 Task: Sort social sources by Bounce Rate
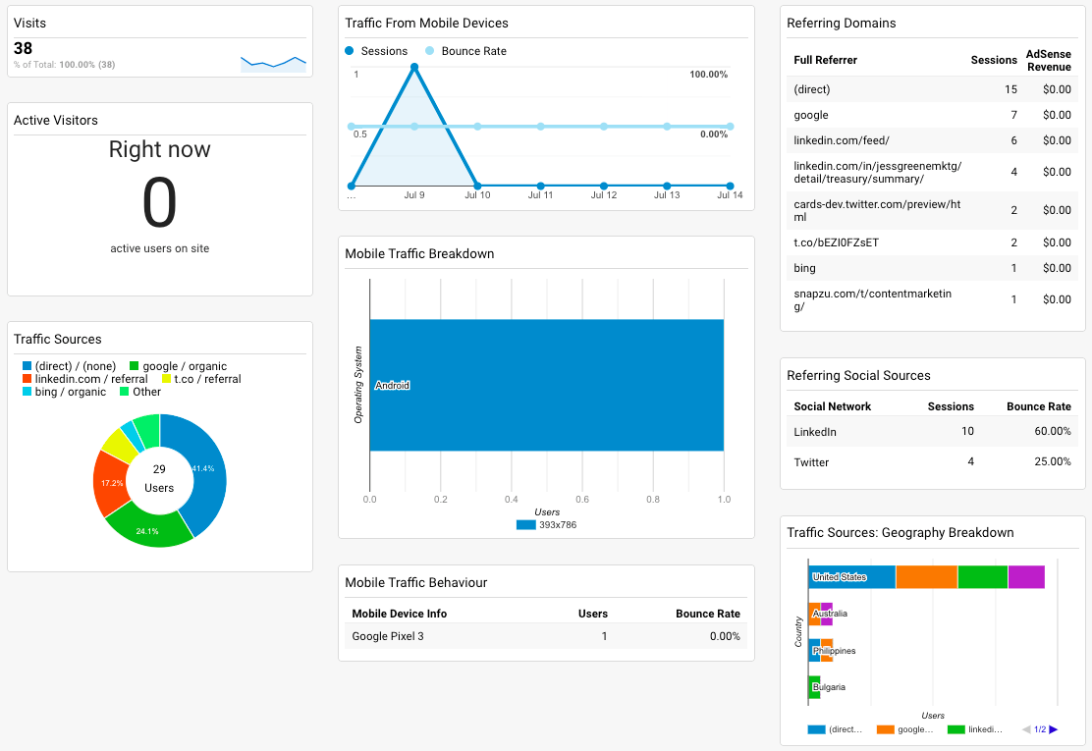point(1038,406)
